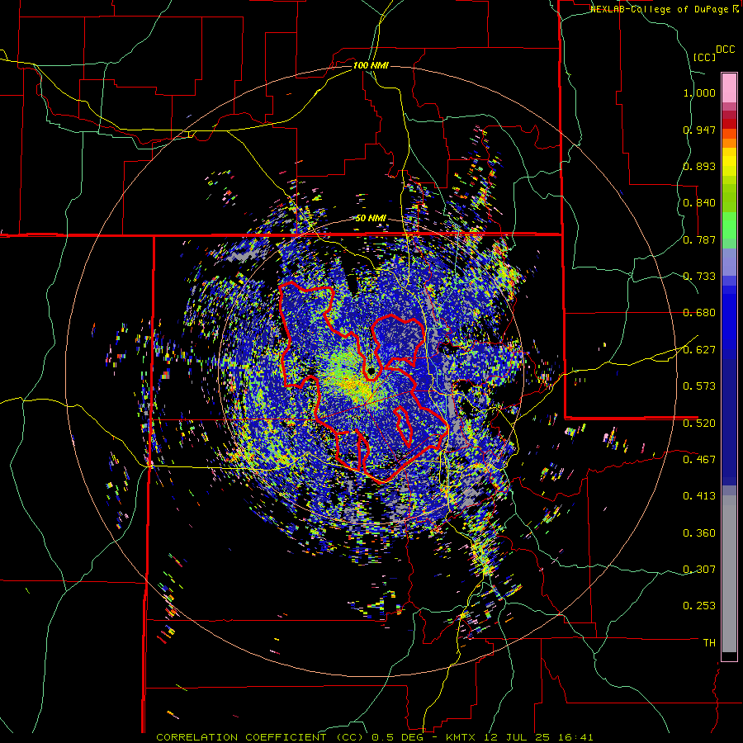Viewport: 743px width, 743px height.
Task: Click the 0.840 legend value
Action: [x=699, y=203]
